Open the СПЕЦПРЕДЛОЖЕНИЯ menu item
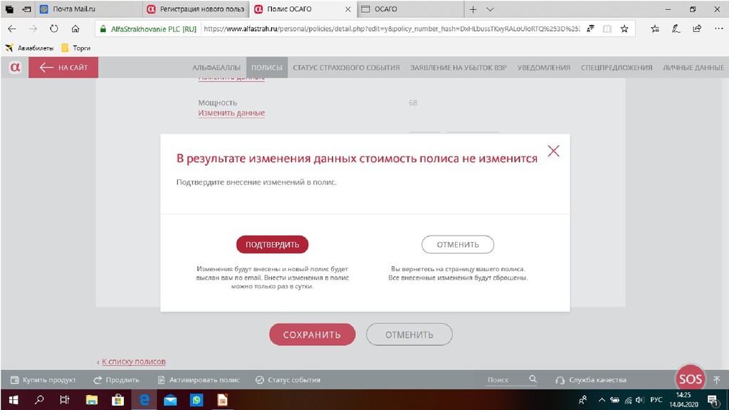Image resolution: width=729 pixels, height=410 pixels. pos(617,68)
